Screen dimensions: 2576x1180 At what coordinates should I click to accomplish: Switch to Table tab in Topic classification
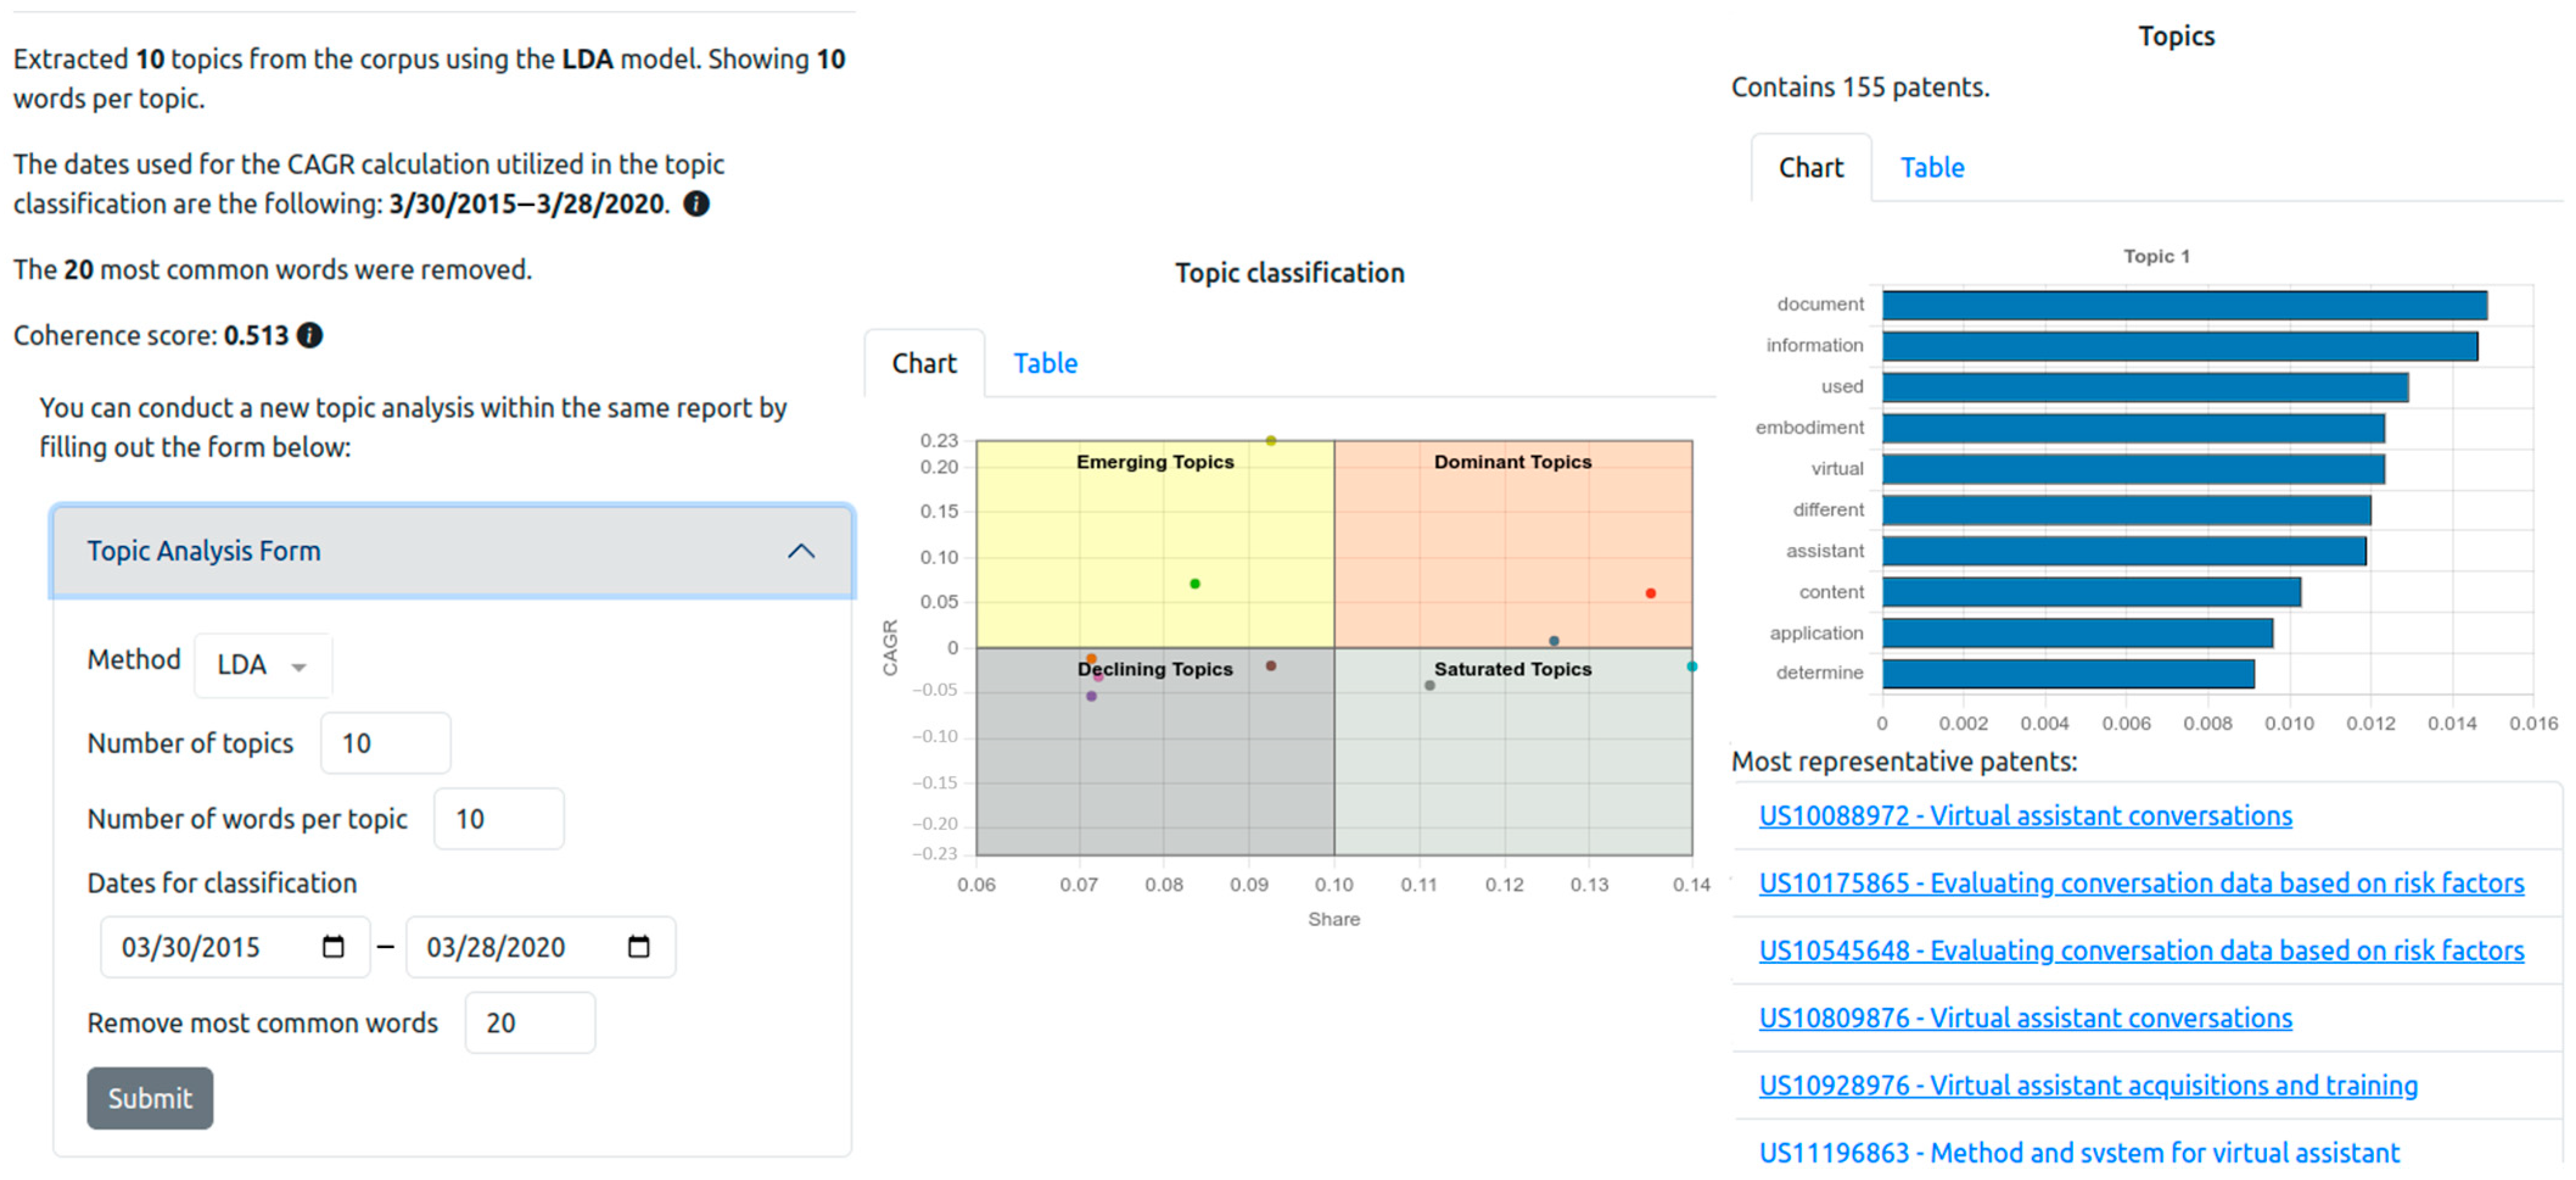tap(1045, 363)
